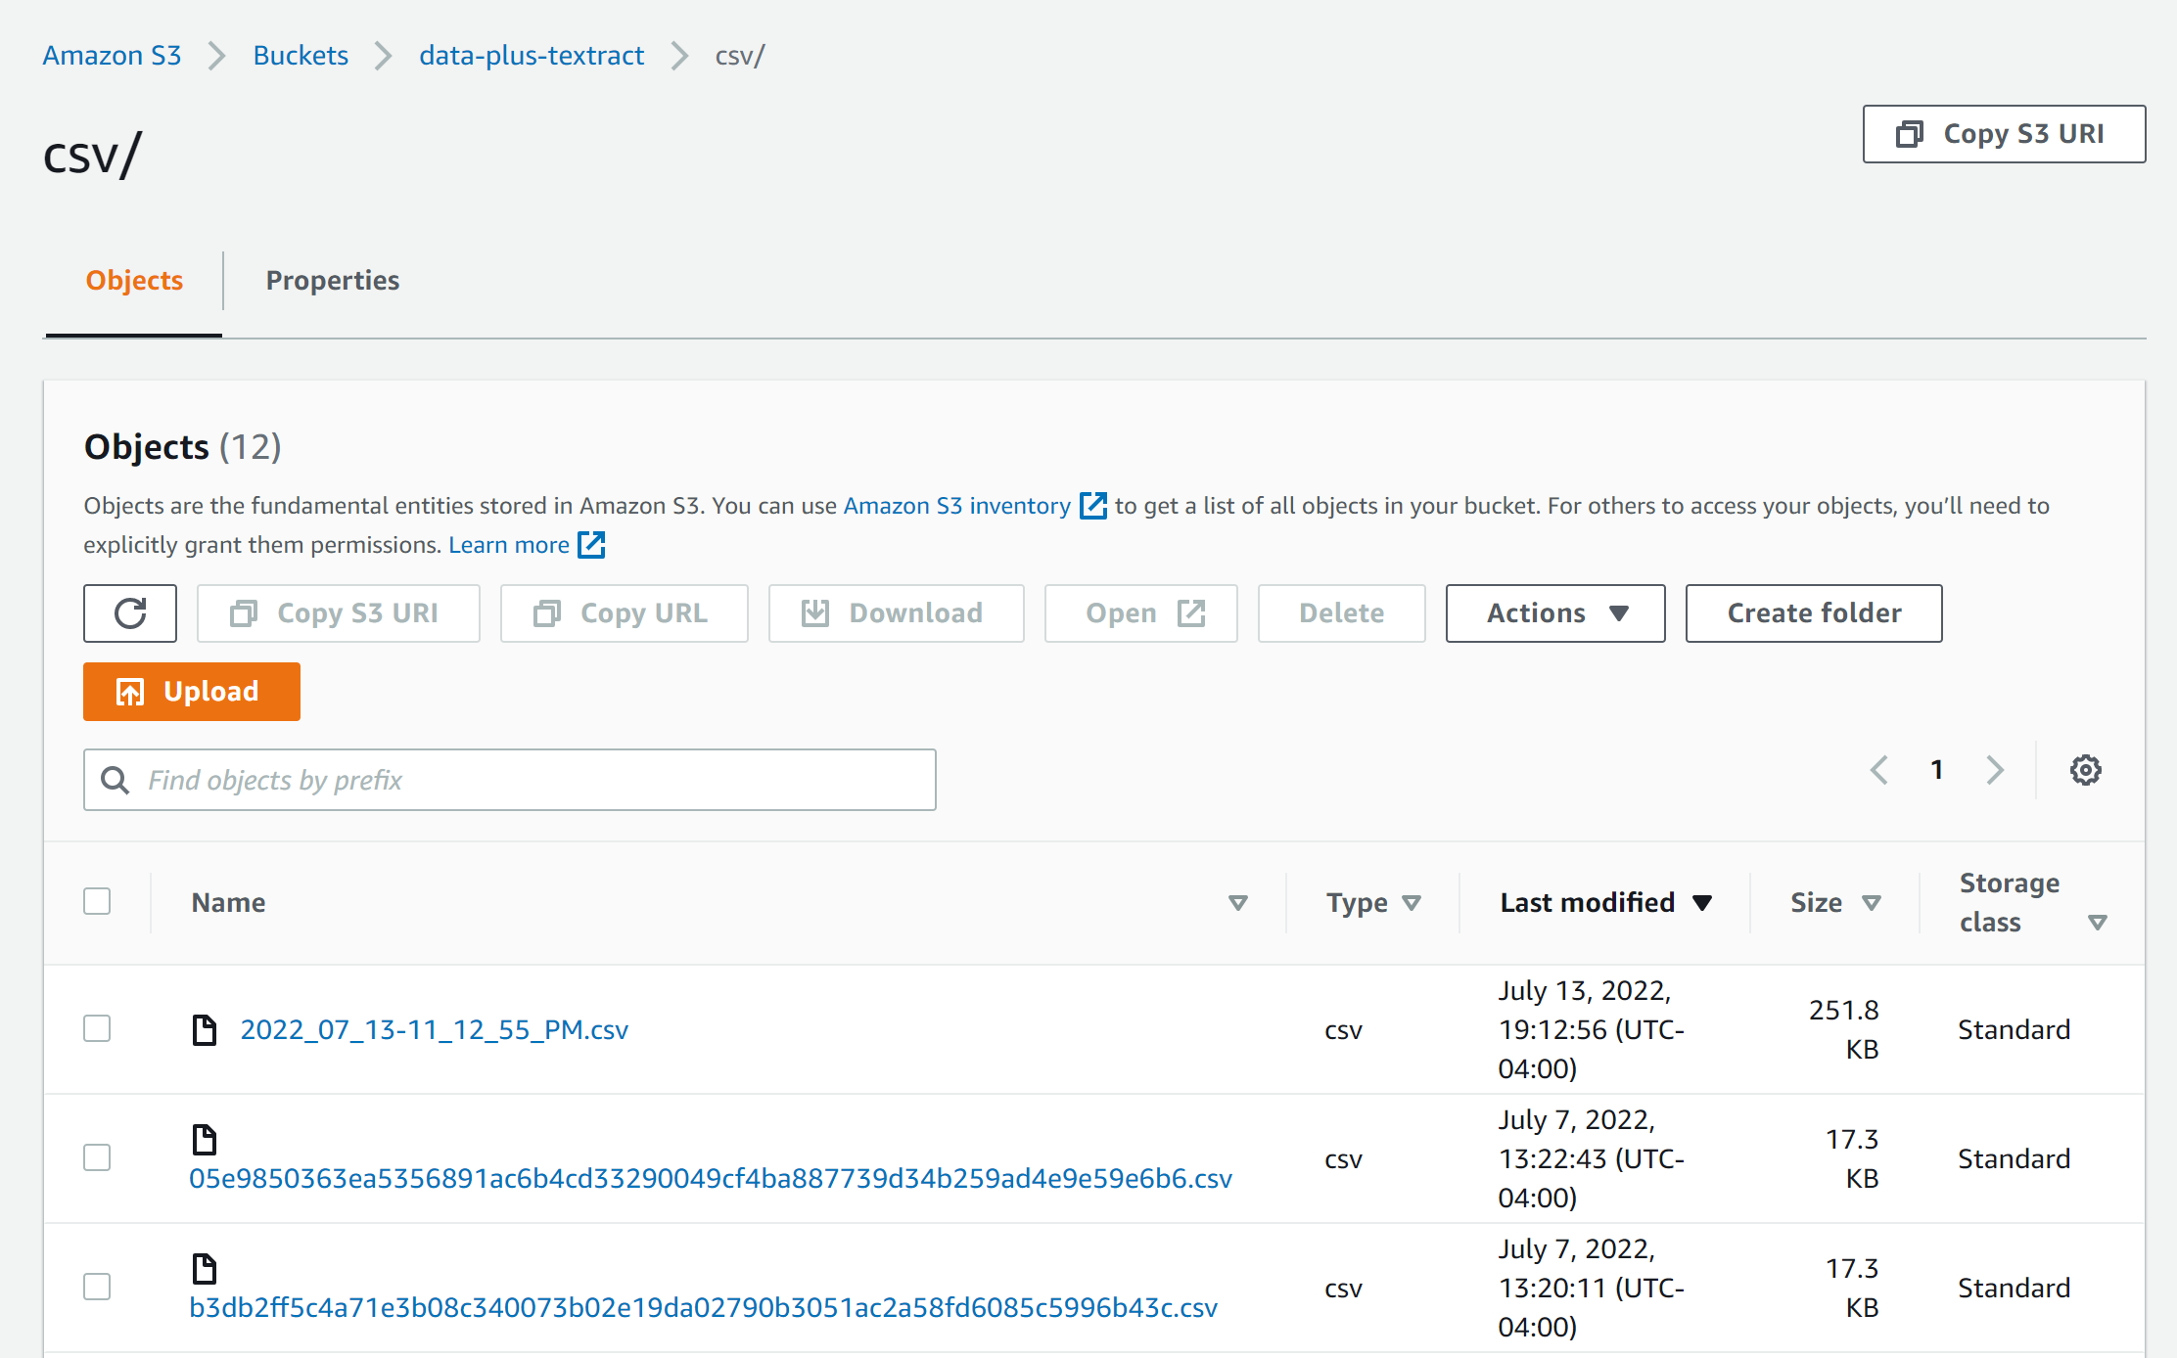Toggle the select-all objects checkbox
Image resolution: width=2177 pixels, height=1358 pixels.
97,900
